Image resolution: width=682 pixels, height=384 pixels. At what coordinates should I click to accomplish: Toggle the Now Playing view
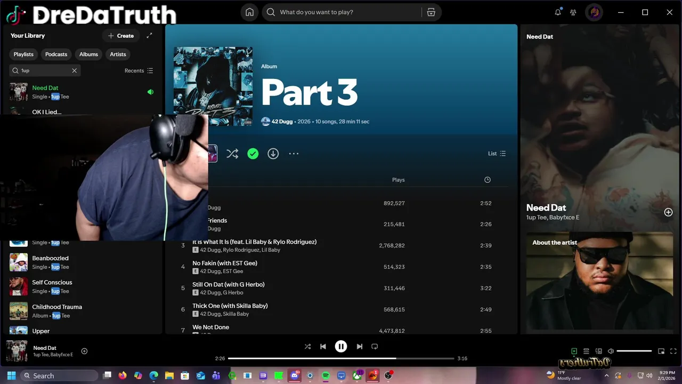pos(574,351)
